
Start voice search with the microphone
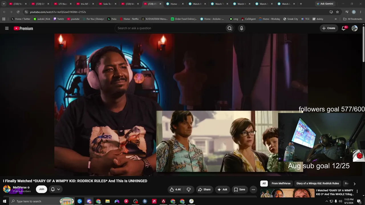coord(242,28)
